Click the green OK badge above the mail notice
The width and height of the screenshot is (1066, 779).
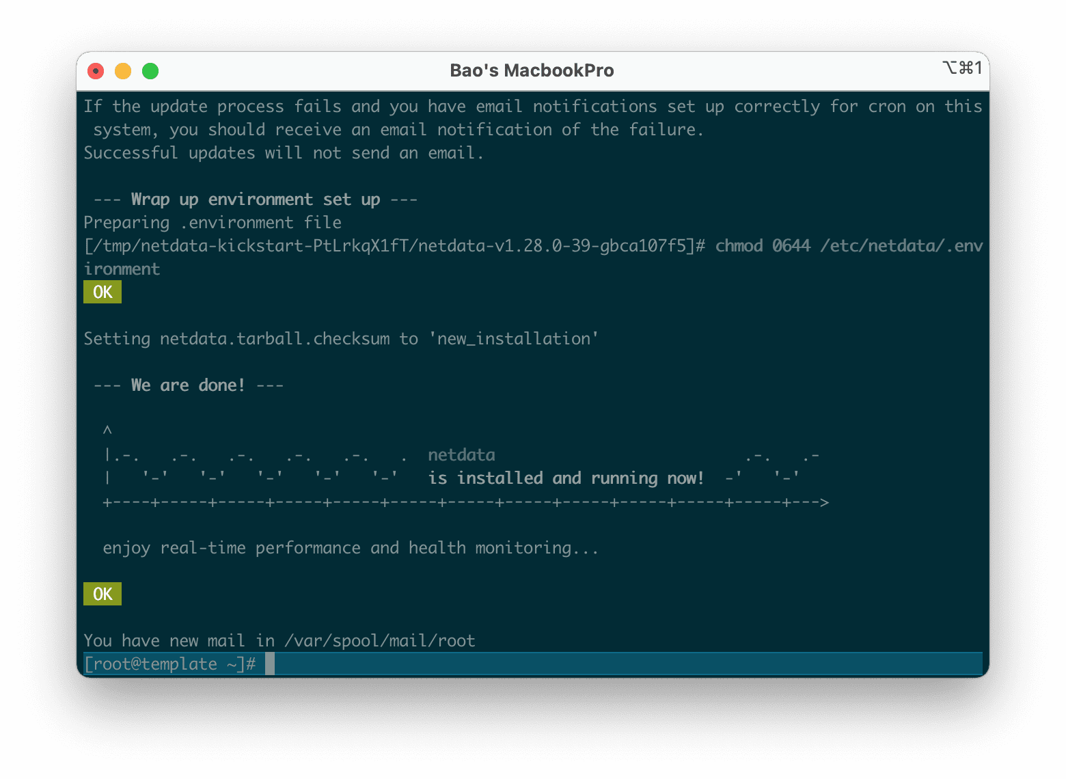click(102, 594)
